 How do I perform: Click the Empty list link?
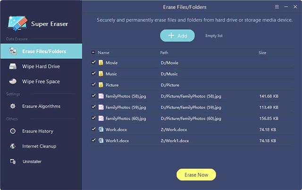[214, 36]
